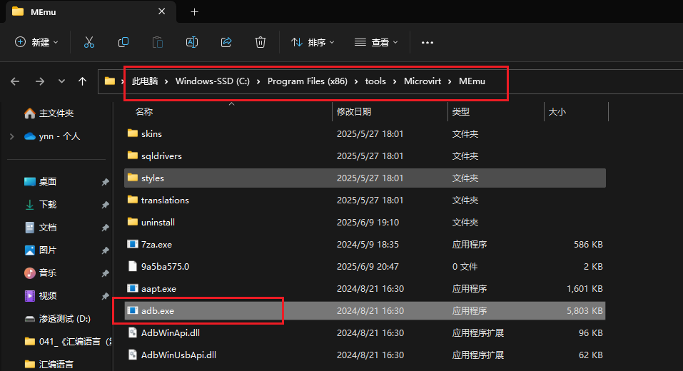Sort by 修改日期 column header
This screenshot has width=683, height=371.
(x=354, y=112)
